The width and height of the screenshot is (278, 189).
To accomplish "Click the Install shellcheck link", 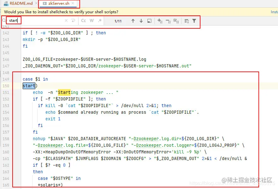I will coord(274,12).
